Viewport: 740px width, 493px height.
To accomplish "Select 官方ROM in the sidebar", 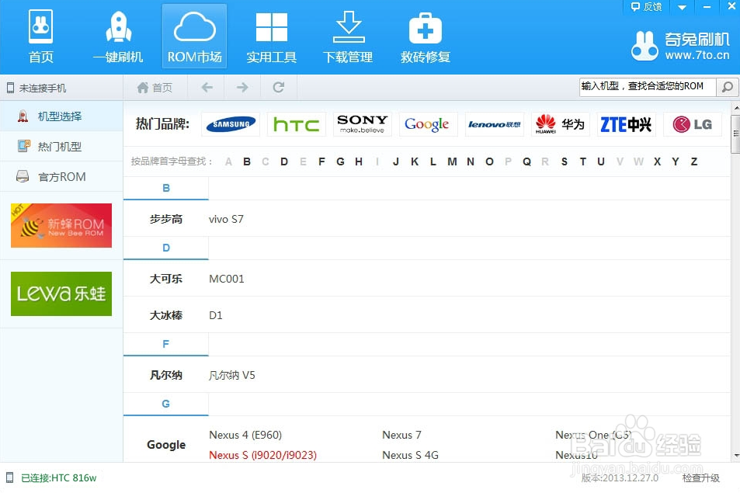I will (61, 177).
